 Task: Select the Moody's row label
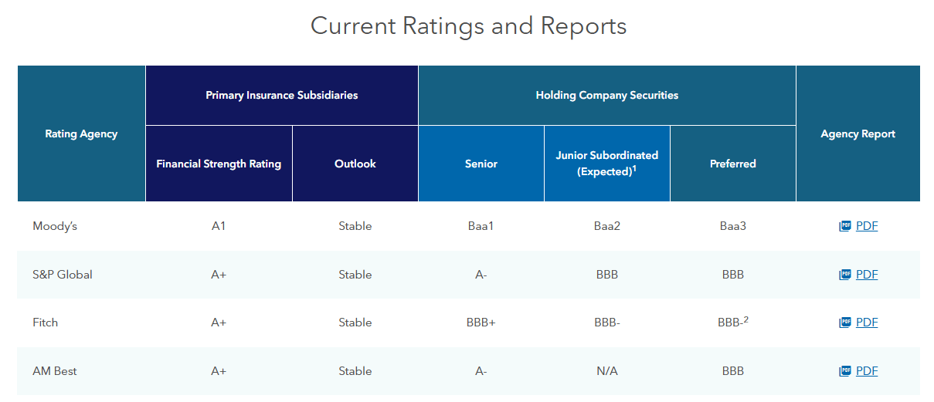tap(55, 226)
